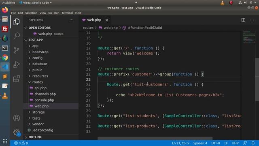259x146 pixels.
Task: Open the Terminal menu
Action: 67,13
